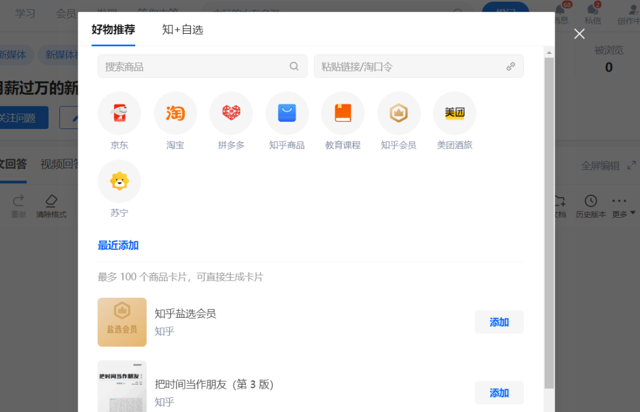Switch to the 知+自选 tab
The width and height of the screenshot is (640, 412).
[183, 30]
